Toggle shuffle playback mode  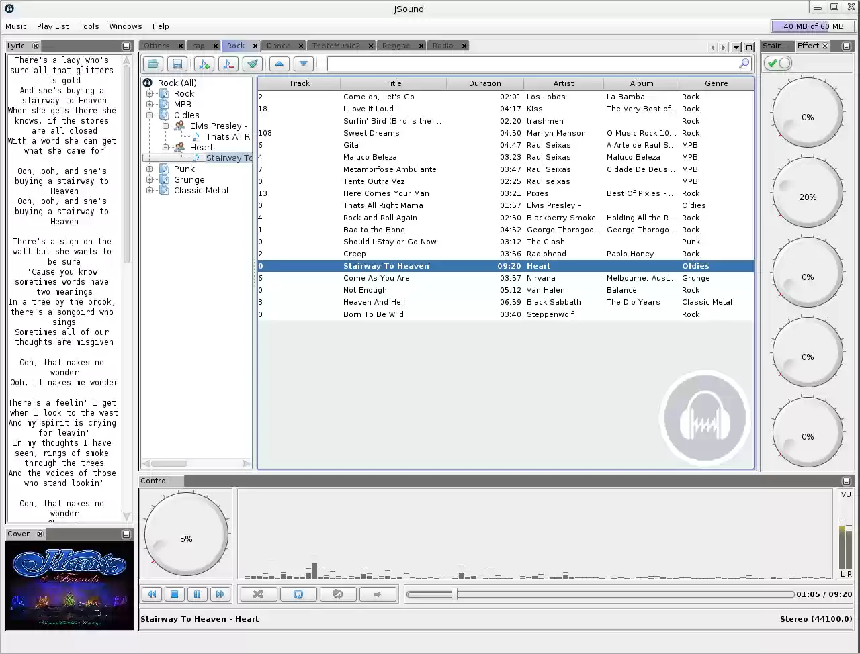[x=258, y=594]
